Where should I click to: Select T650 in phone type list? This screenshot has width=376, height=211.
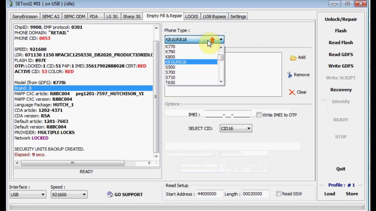191,83
